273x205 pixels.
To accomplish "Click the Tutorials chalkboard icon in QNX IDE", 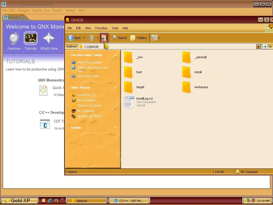I will click(31, 38).
